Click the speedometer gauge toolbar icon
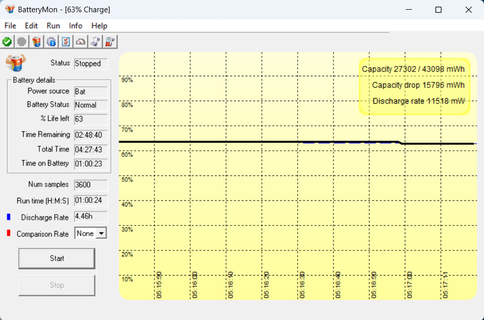Image resolution: width=484 pixels, height=320 pixels. pyautogui.click(x=81, y=42)
